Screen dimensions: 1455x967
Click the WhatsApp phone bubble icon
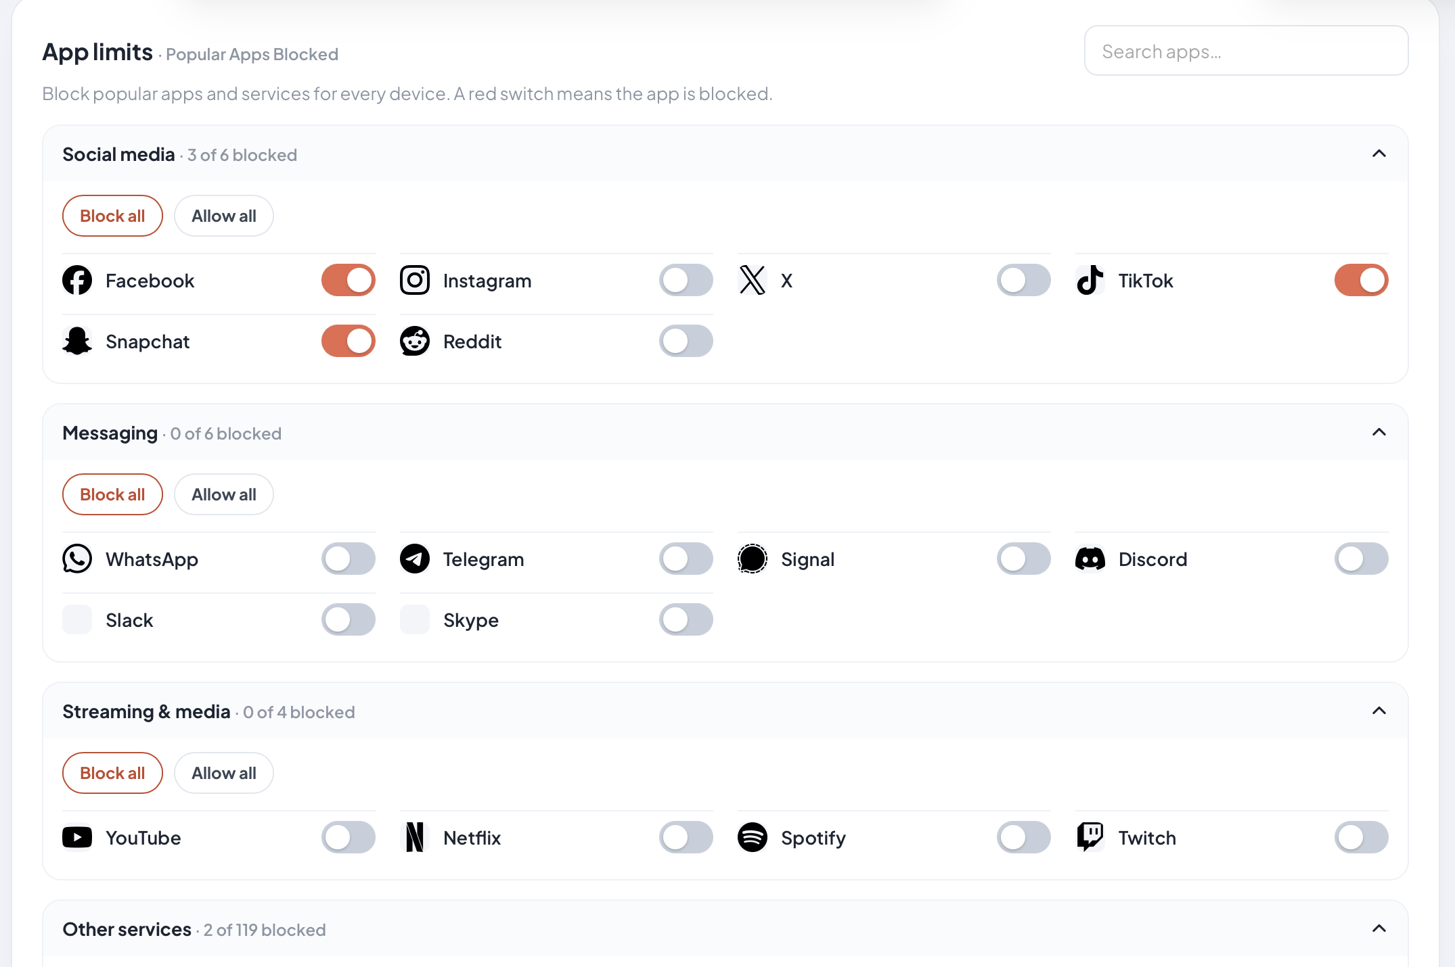point(77,559)
